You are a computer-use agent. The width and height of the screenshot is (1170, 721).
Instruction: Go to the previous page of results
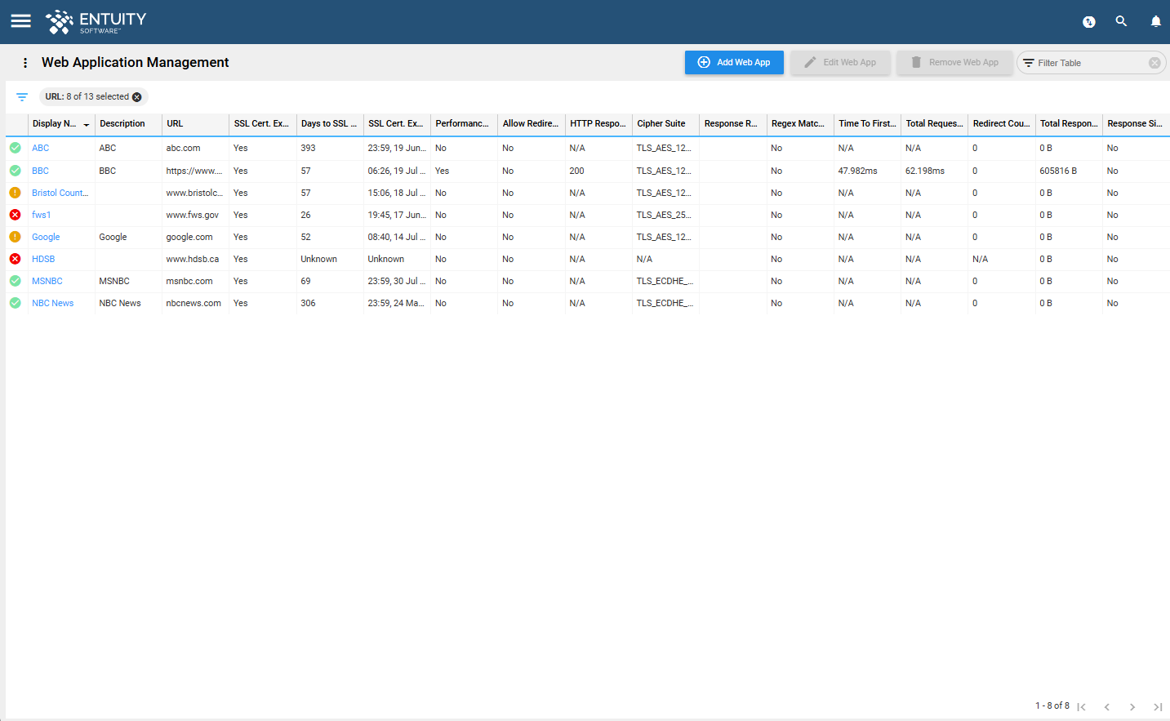(x=1107, y=707)
